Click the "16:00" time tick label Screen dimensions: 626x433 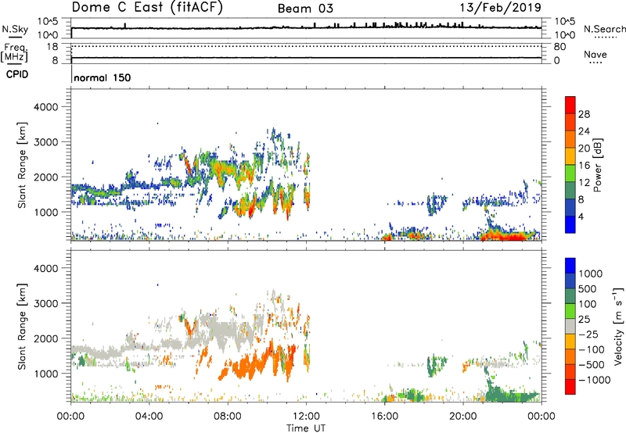point(384,417)
